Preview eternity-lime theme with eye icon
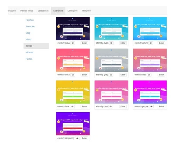This screenshot has width=175, height=148. tap(72, 107)
